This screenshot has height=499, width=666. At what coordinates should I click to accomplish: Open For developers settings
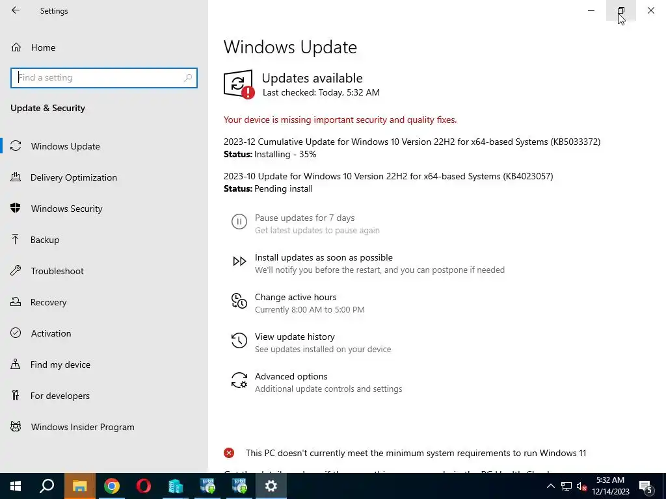60,396
